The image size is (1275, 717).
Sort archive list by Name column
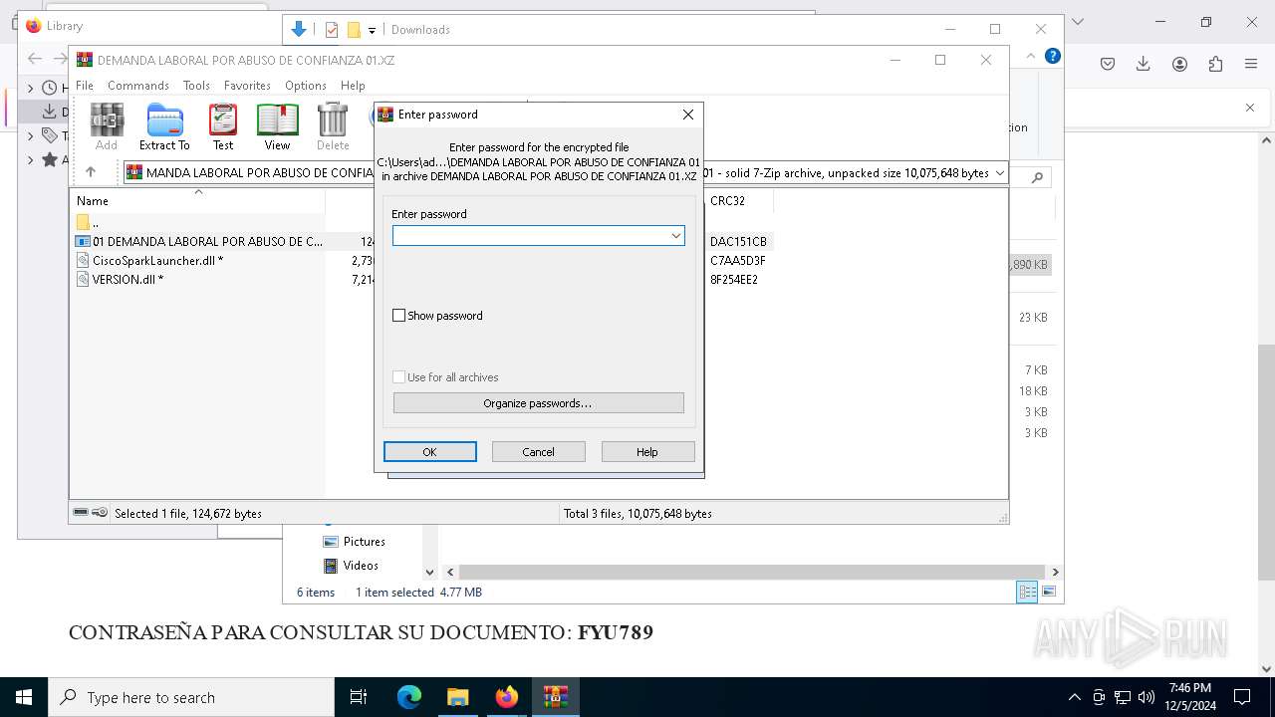[197, 200]
